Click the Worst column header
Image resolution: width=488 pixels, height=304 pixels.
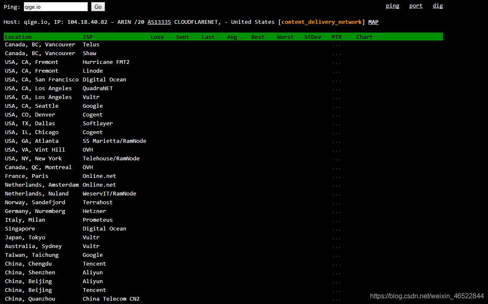[x=285, y=37]
